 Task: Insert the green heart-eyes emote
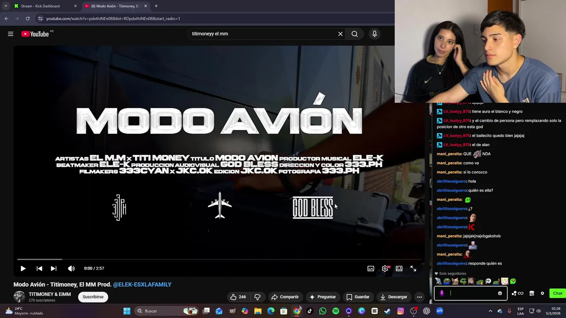coord(513,281)
